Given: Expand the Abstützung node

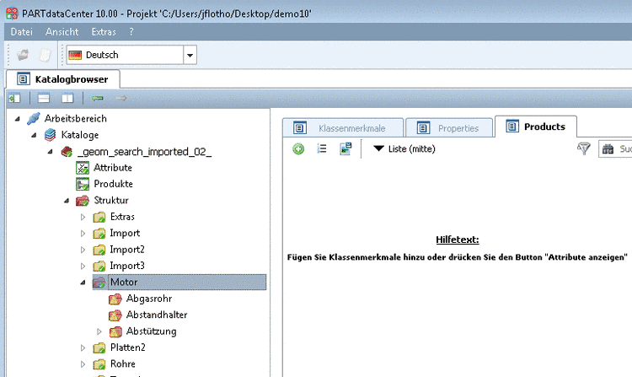Looking at the screenshot, I should click(99, 331).
